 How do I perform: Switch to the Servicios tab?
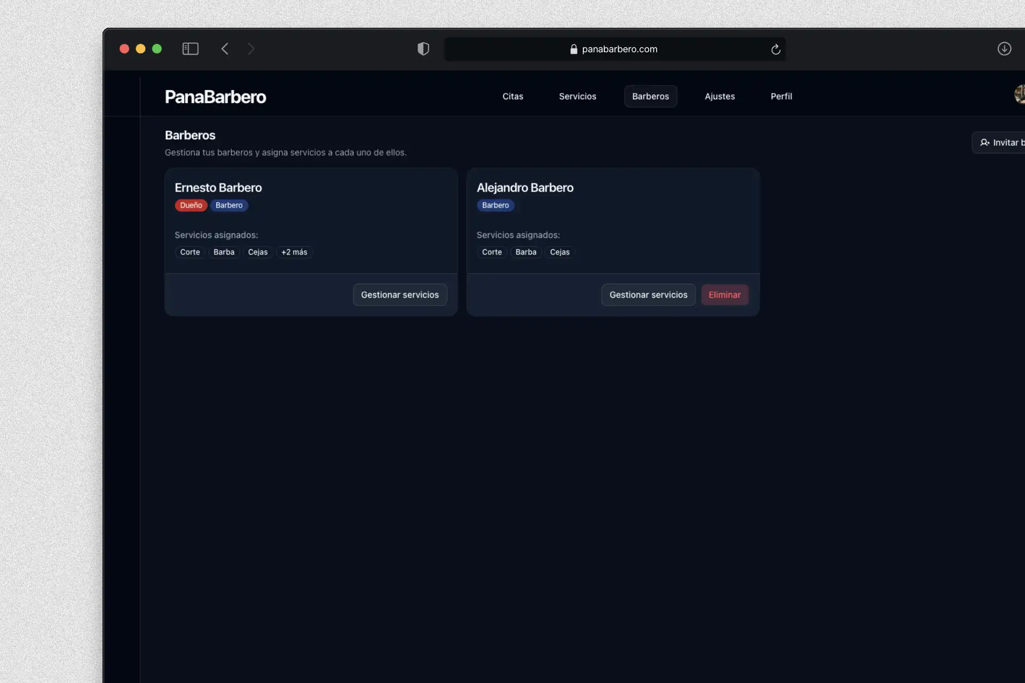(x=578, y=97)
